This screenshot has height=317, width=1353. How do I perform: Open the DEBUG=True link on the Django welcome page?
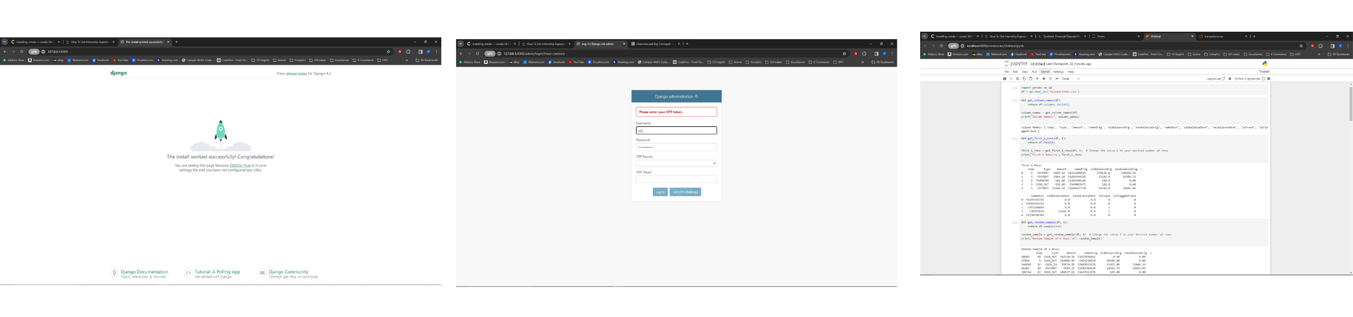(x=240, y=165)
